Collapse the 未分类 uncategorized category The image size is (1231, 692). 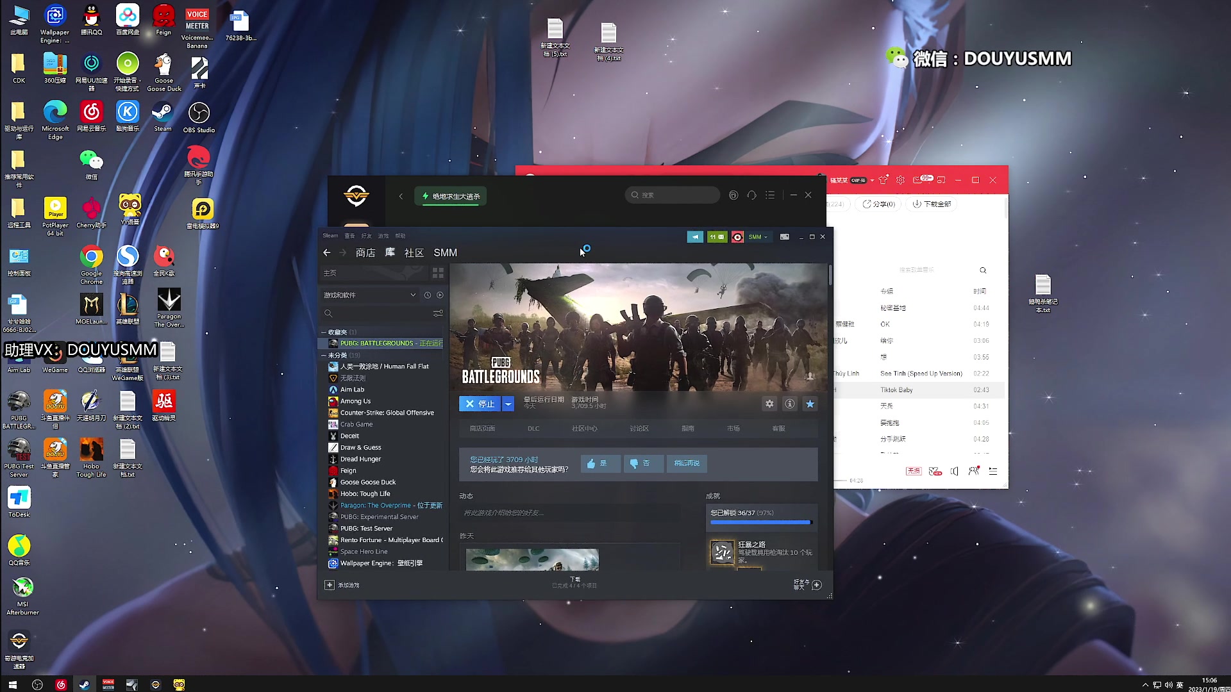coord(324,355)
